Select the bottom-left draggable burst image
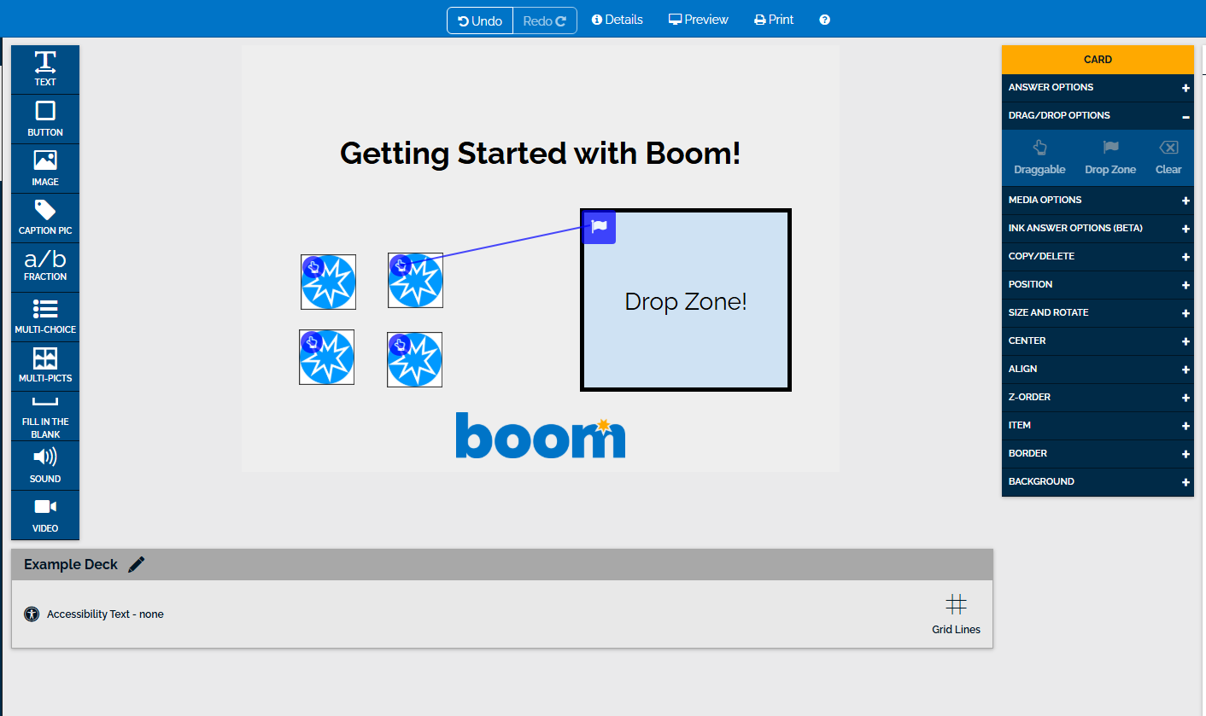The image size is (1206, 716). 327,358
